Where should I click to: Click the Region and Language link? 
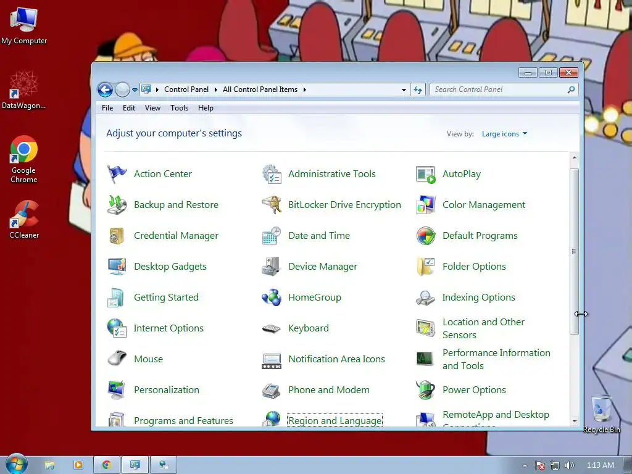click(335, 421)
